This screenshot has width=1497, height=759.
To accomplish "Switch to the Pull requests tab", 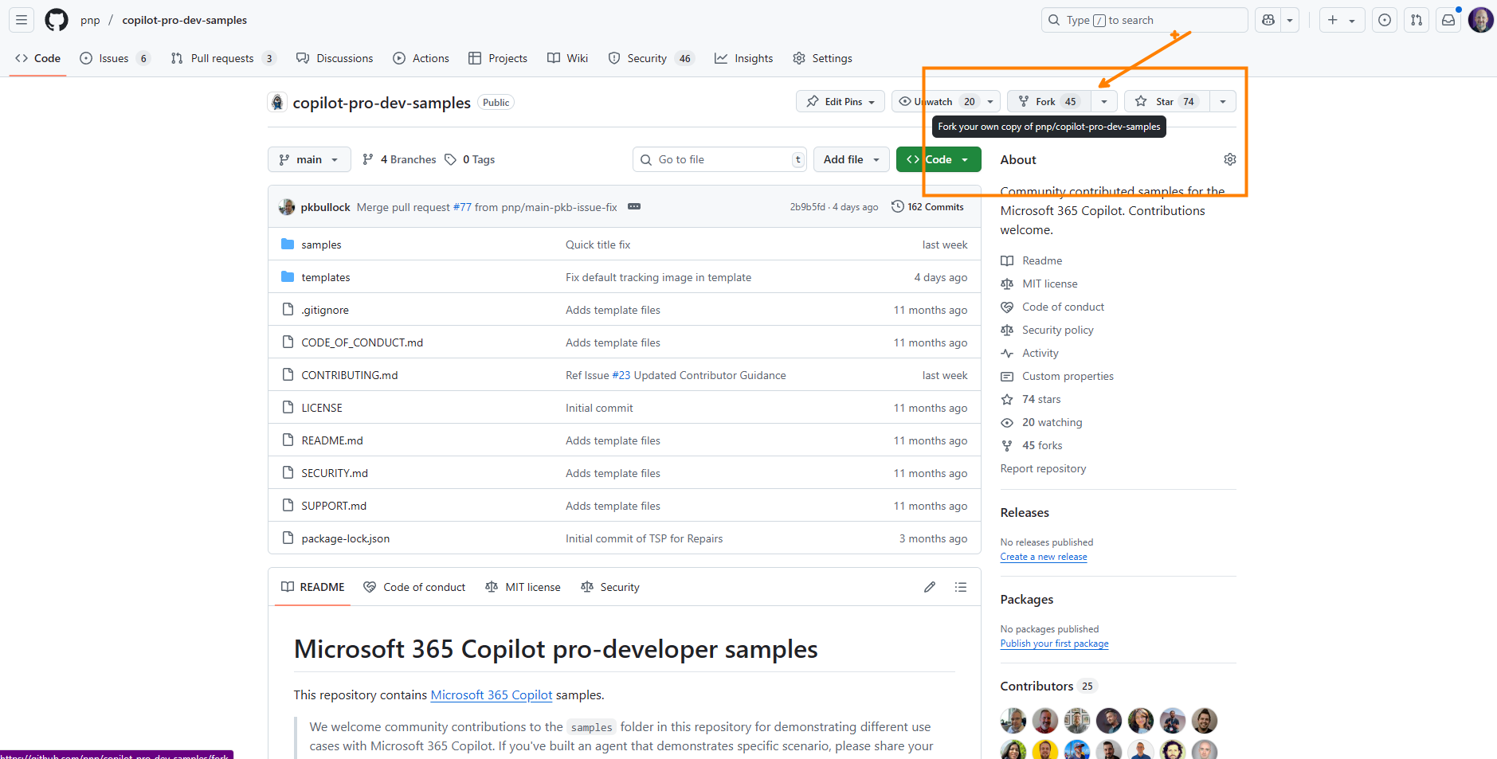I will (223, 58).
